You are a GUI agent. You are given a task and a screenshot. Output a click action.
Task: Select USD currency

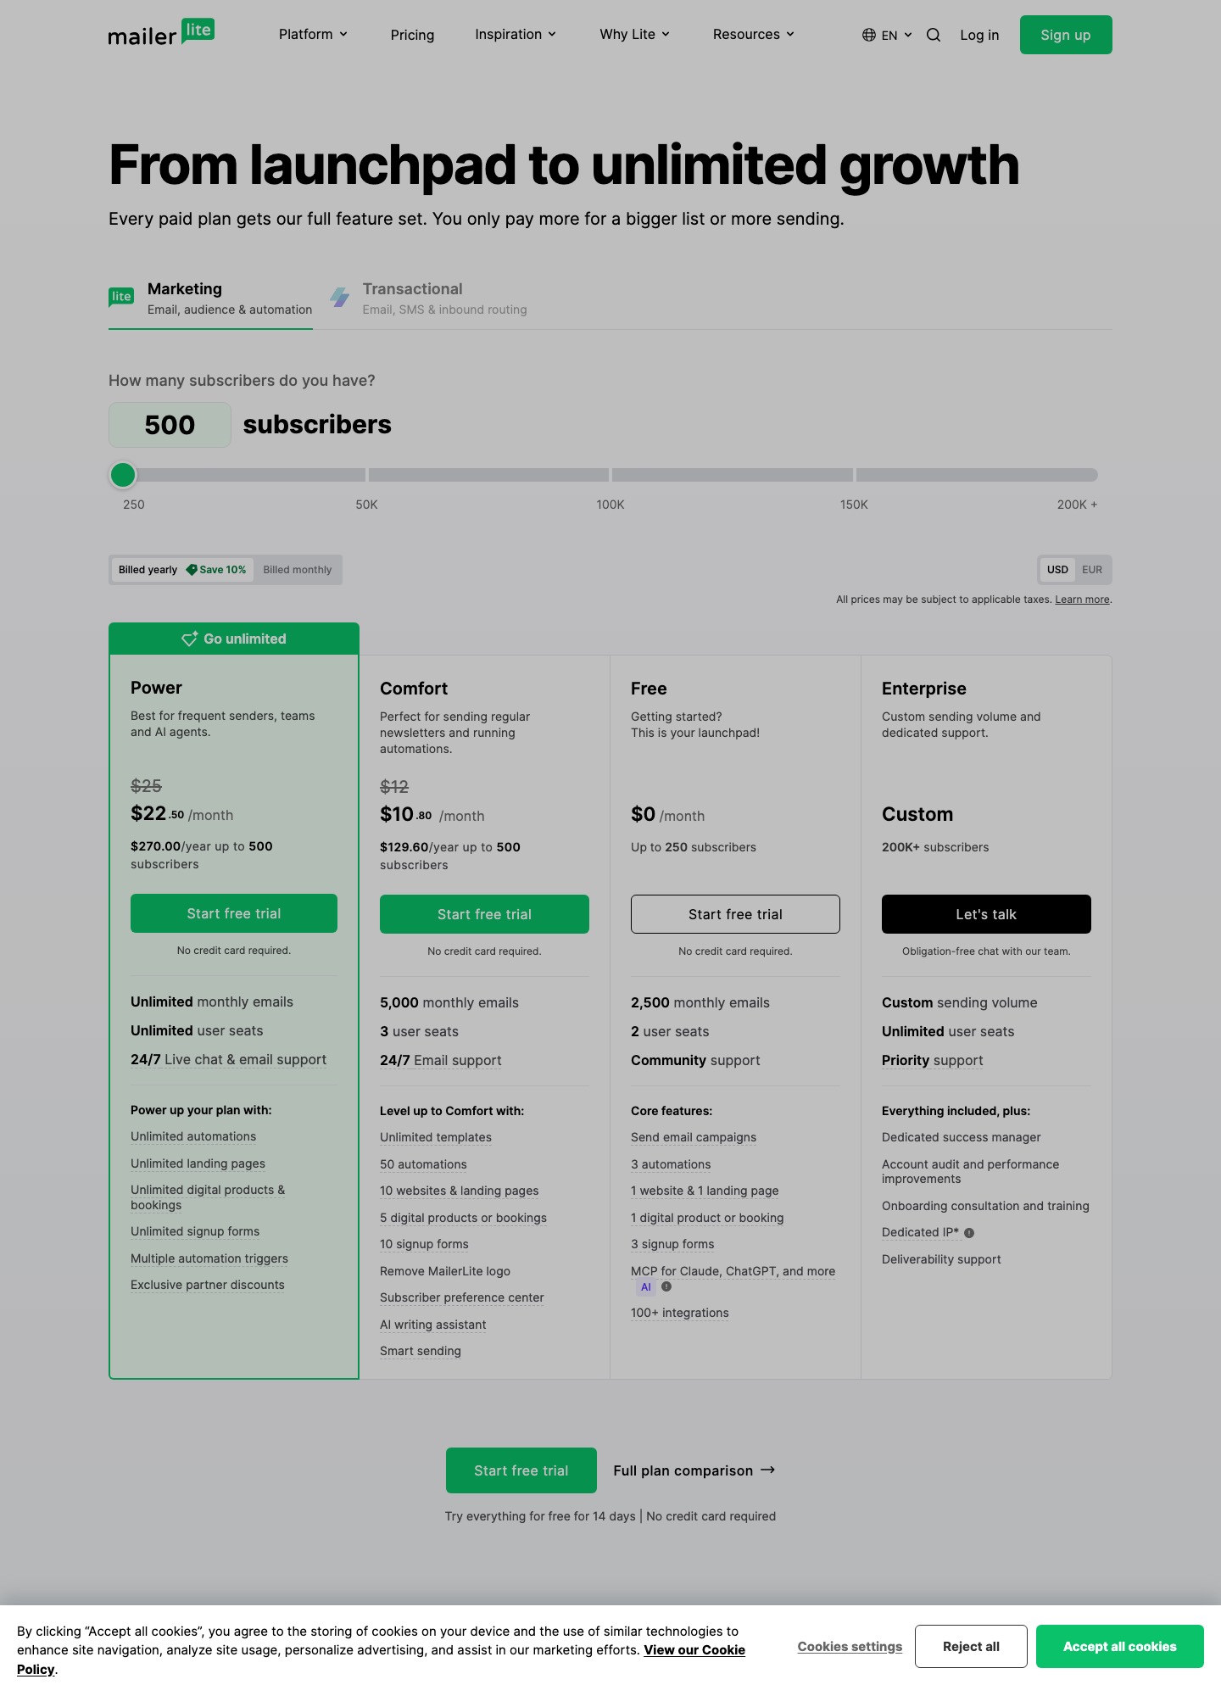coord(1057,570)
